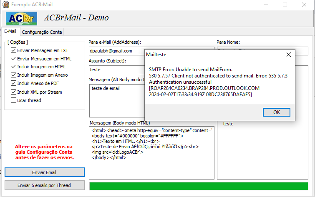Toggle Incluir XML por Stream option
Image resolution: width=315 pixels, height=197 pixels.
tap(13, 92)
